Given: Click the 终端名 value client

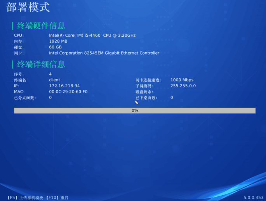Looking at the screenshot, I should point(54,80).
